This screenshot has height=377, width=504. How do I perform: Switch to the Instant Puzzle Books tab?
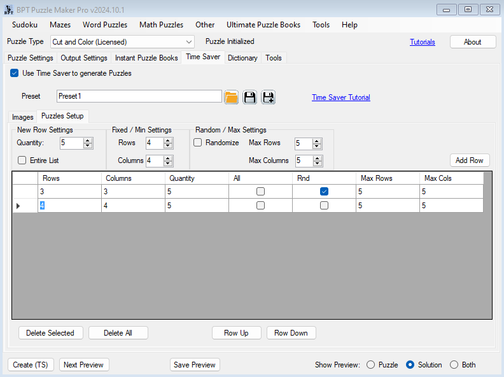(146, 58)
